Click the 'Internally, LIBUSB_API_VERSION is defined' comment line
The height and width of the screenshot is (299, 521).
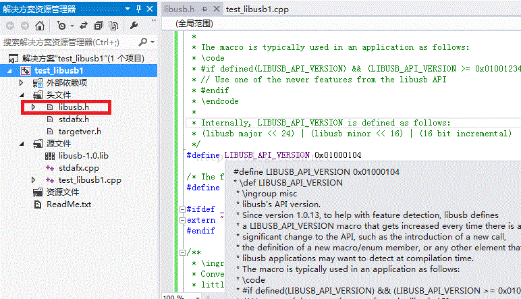(321, 123)
